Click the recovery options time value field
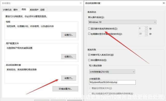Image resolution: width=166 pixels, height=101 pixels. click(142, 34)
